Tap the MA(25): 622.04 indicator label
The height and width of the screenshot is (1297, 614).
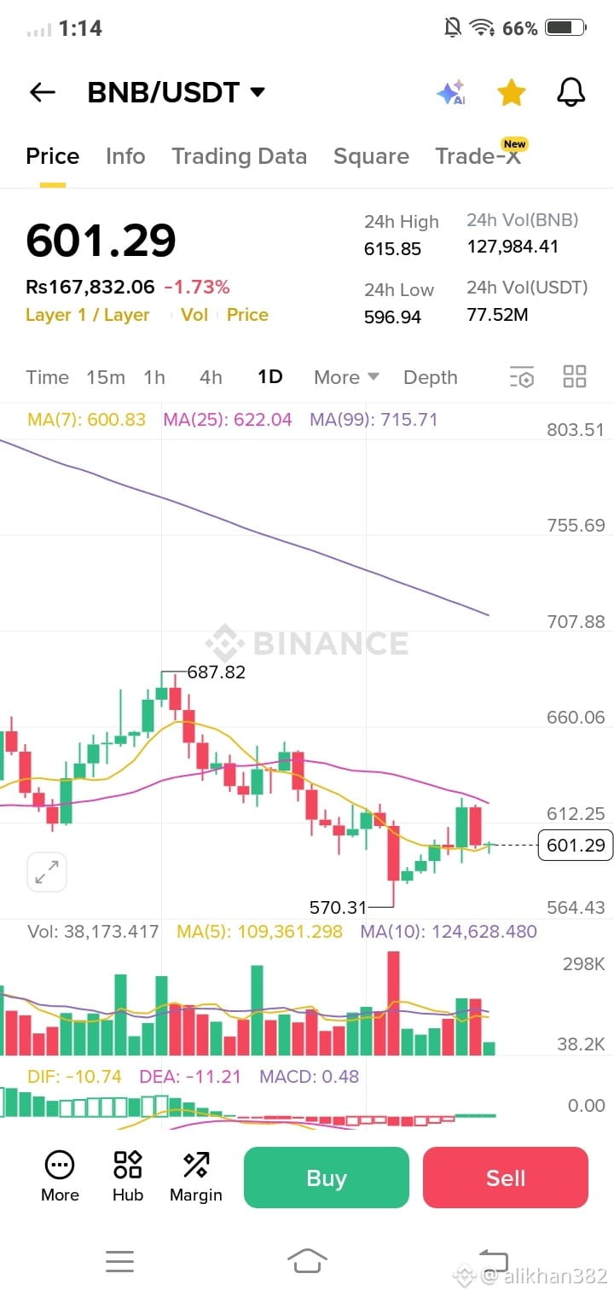point(228,420)
